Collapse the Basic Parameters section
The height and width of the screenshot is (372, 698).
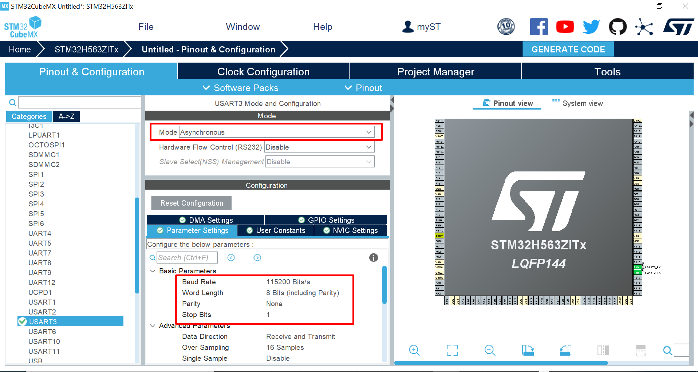point(153,271)
